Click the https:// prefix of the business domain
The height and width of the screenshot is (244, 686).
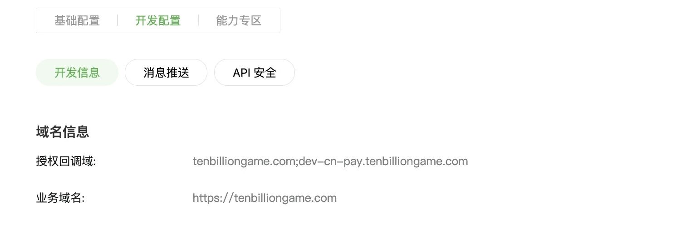tap(213, 198)
